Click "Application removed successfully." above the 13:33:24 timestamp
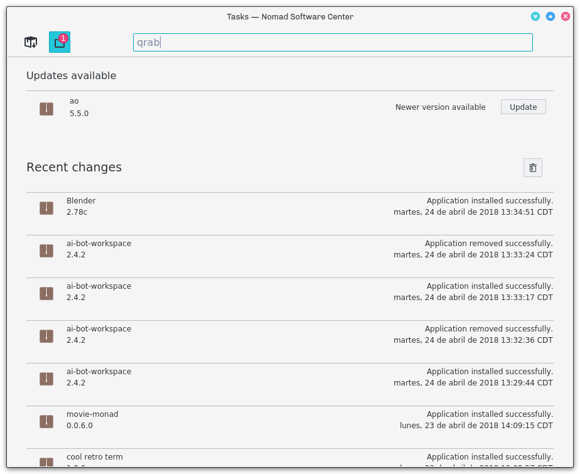The height and width of the screenshot is (474, 580). coord(488,244)
